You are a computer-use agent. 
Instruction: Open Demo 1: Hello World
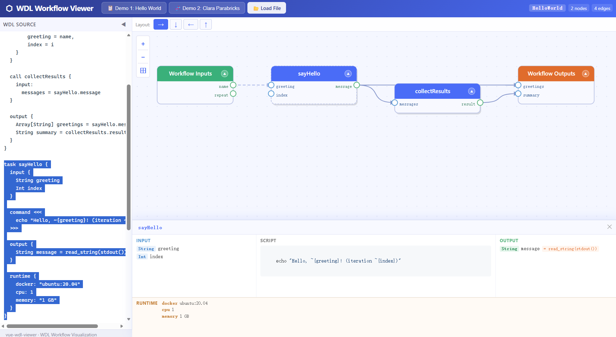click(134, 8)
